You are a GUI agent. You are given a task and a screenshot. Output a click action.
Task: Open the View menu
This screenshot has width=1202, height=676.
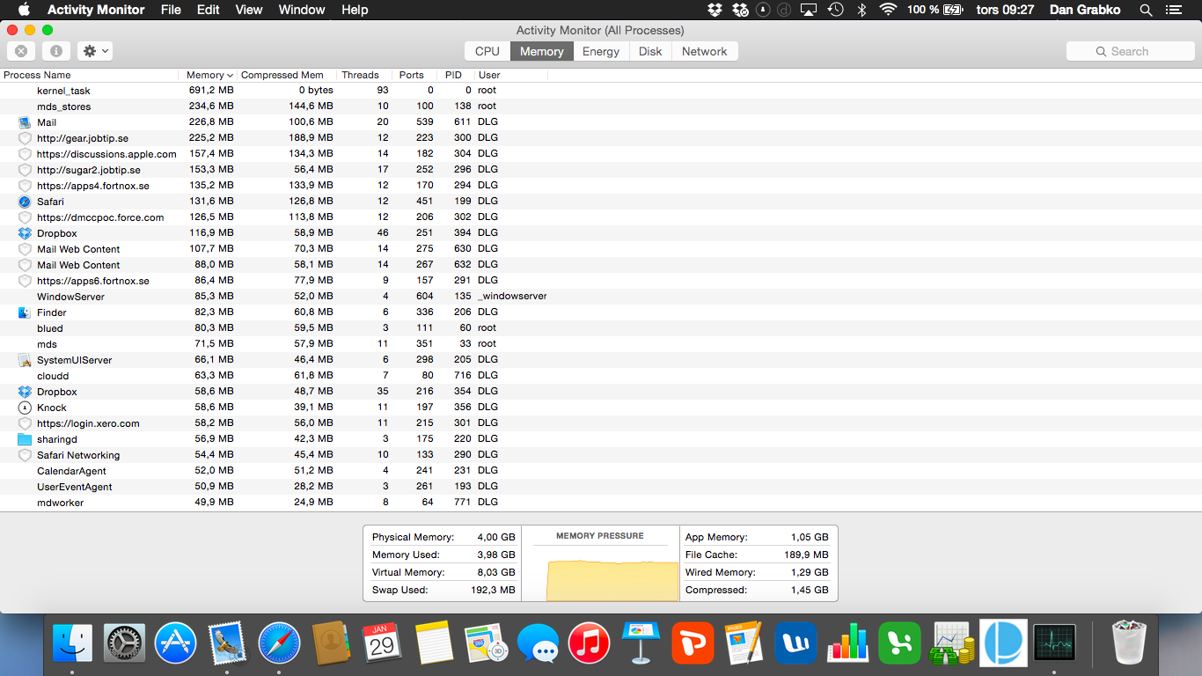pos(249,10)
